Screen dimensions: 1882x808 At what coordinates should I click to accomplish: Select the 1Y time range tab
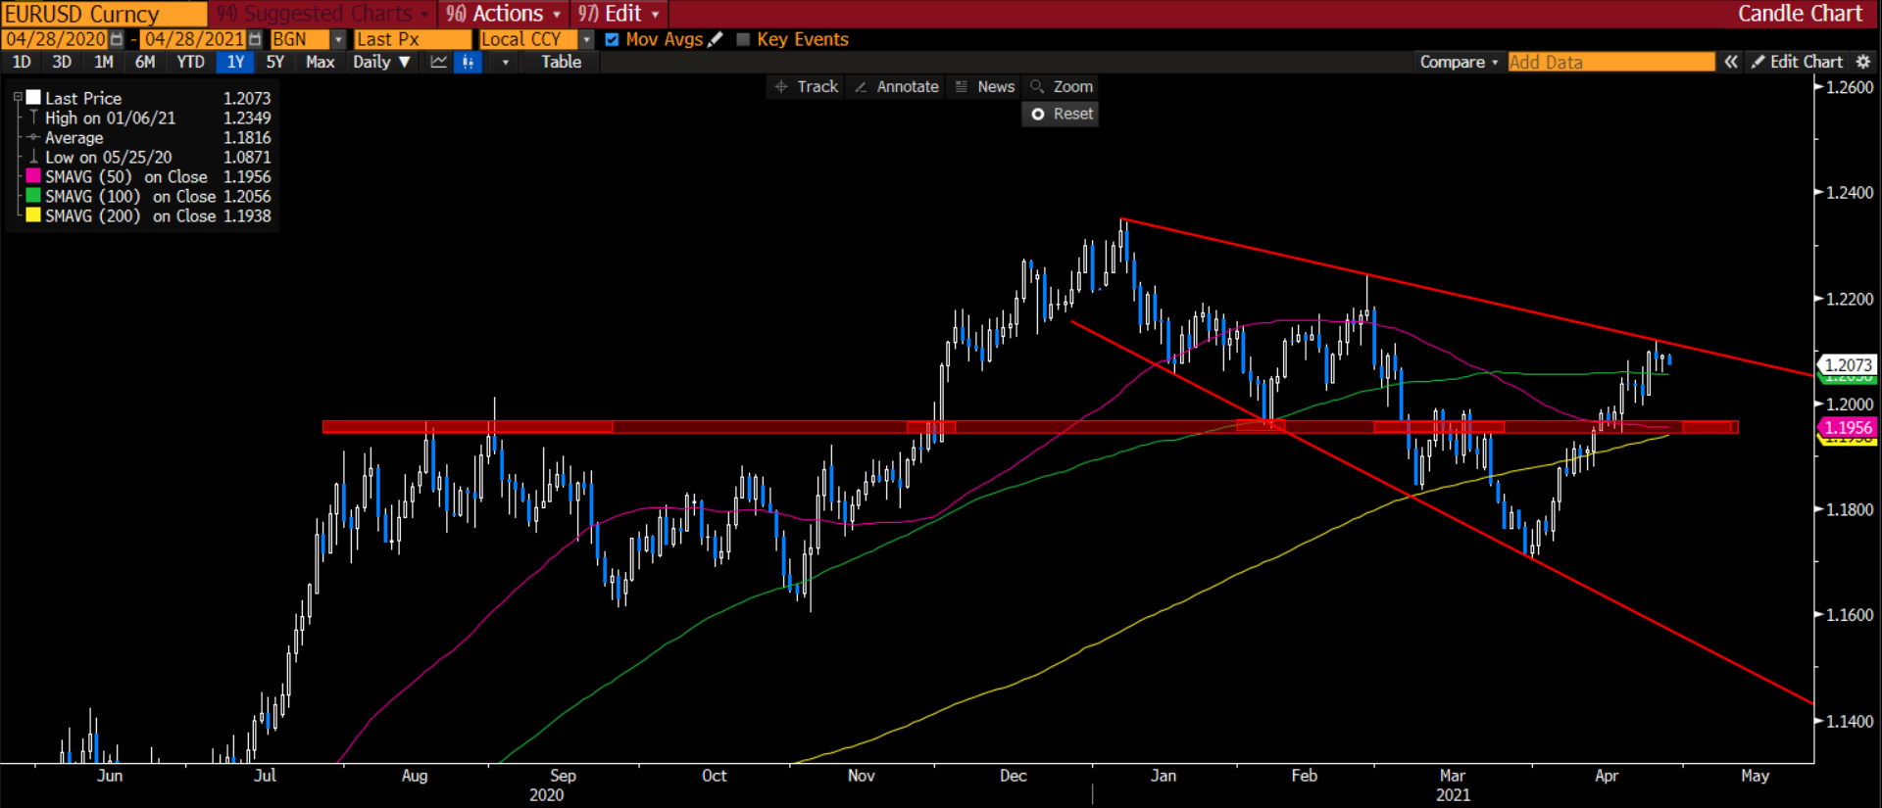click(235, 62)
